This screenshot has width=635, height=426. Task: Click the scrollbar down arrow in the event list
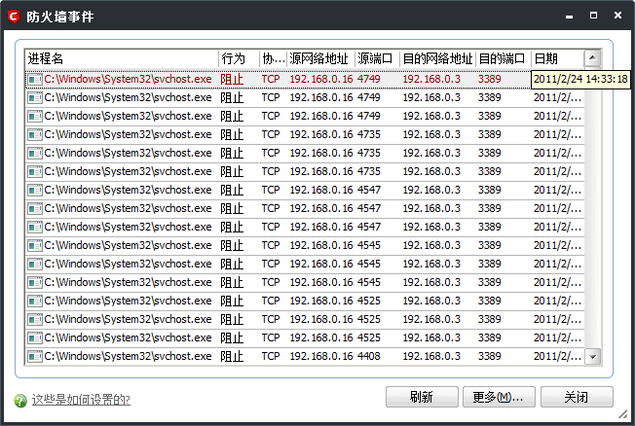pos(592,357)
